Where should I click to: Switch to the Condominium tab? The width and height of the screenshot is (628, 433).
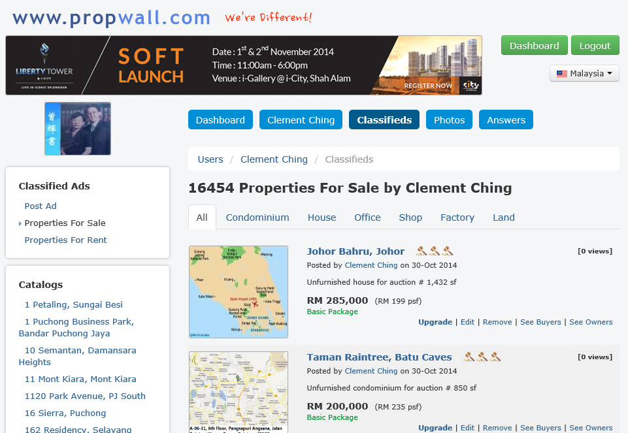pos(257,217)
